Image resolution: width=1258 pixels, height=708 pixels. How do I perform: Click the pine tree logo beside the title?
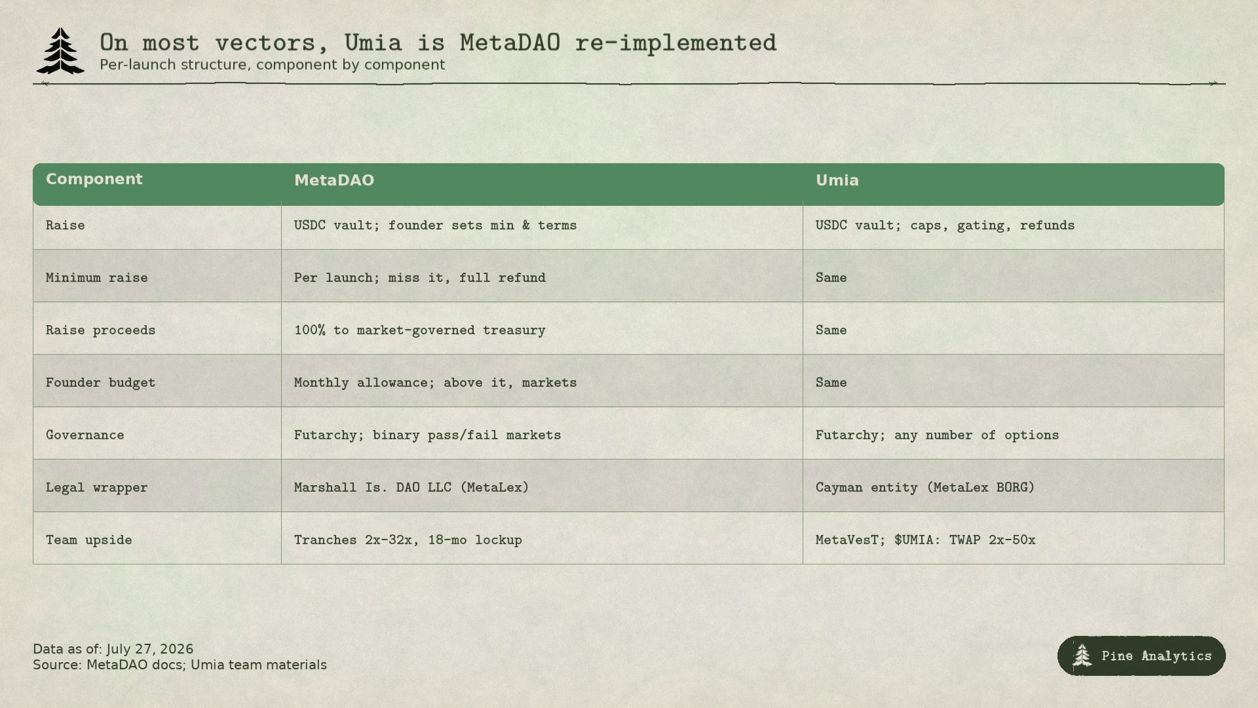(x=60, y=50)
